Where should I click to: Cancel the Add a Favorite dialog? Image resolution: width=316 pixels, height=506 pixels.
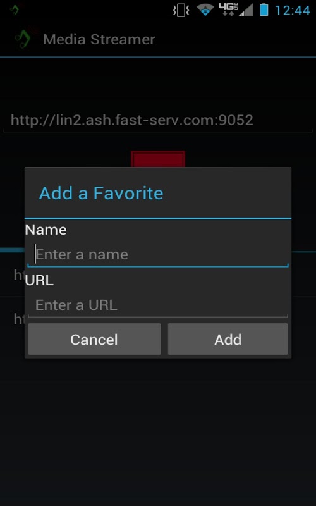94,339
